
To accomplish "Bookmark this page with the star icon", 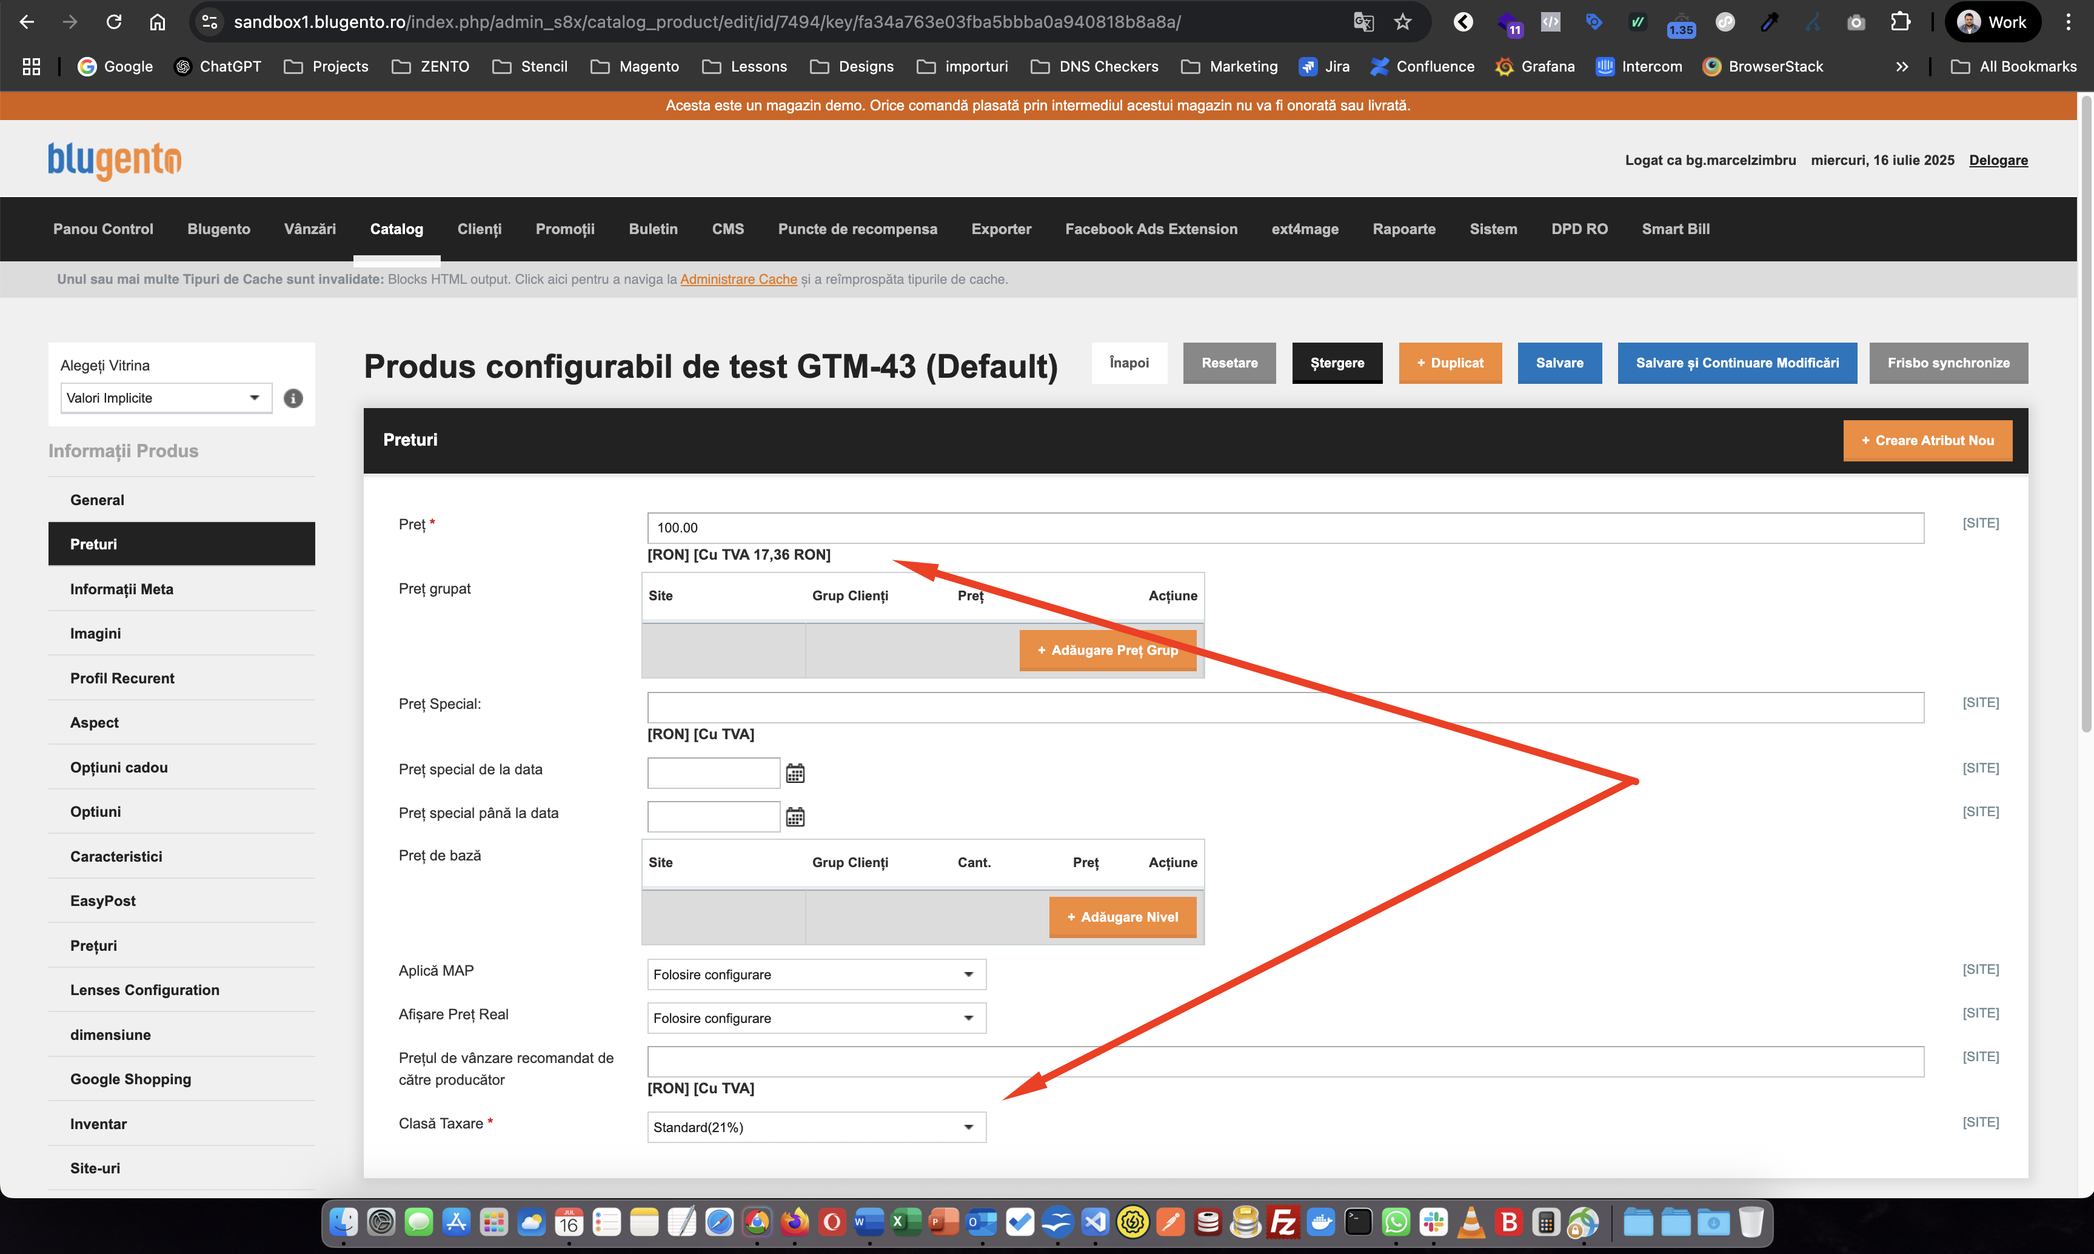I will (1403, 22).
